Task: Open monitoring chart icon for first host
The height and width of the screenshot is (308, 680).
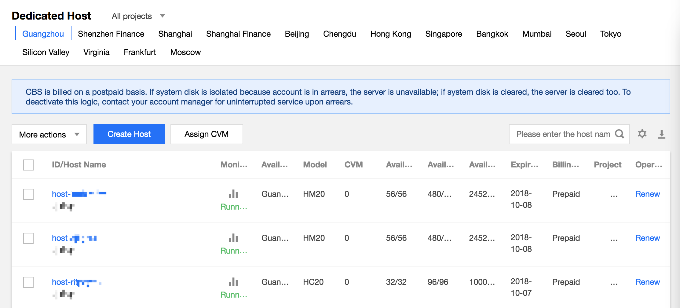Action: coord(233,194)
